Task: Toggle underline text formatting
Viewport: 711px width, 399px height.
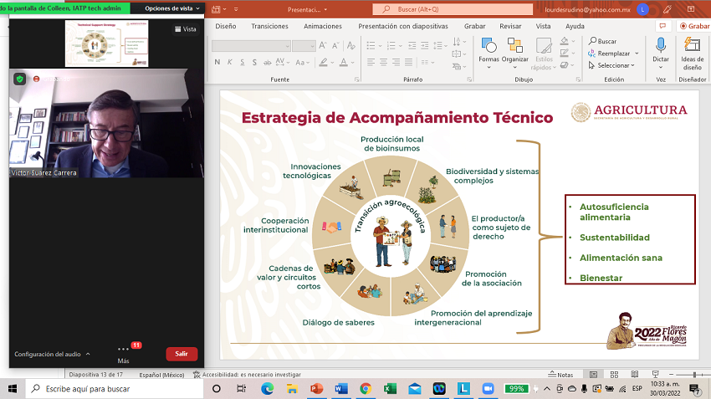Action: click(x=243, y=62)
